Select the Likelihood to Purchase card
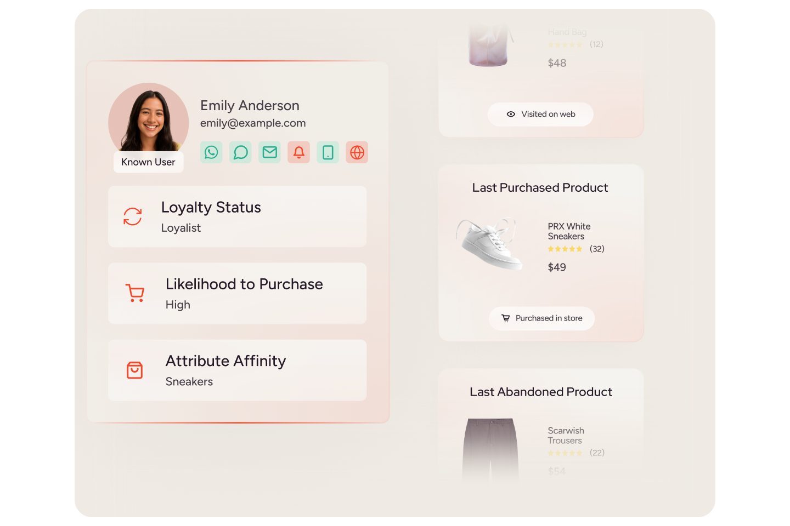790x526 pixels. point(237,293)
